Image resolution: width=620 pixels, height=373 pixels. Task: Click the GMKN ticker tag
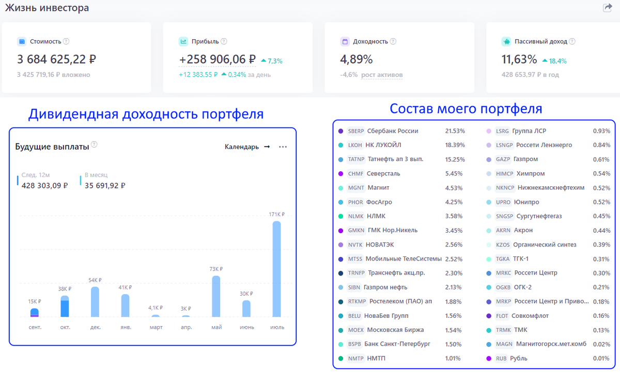(356, 231)
